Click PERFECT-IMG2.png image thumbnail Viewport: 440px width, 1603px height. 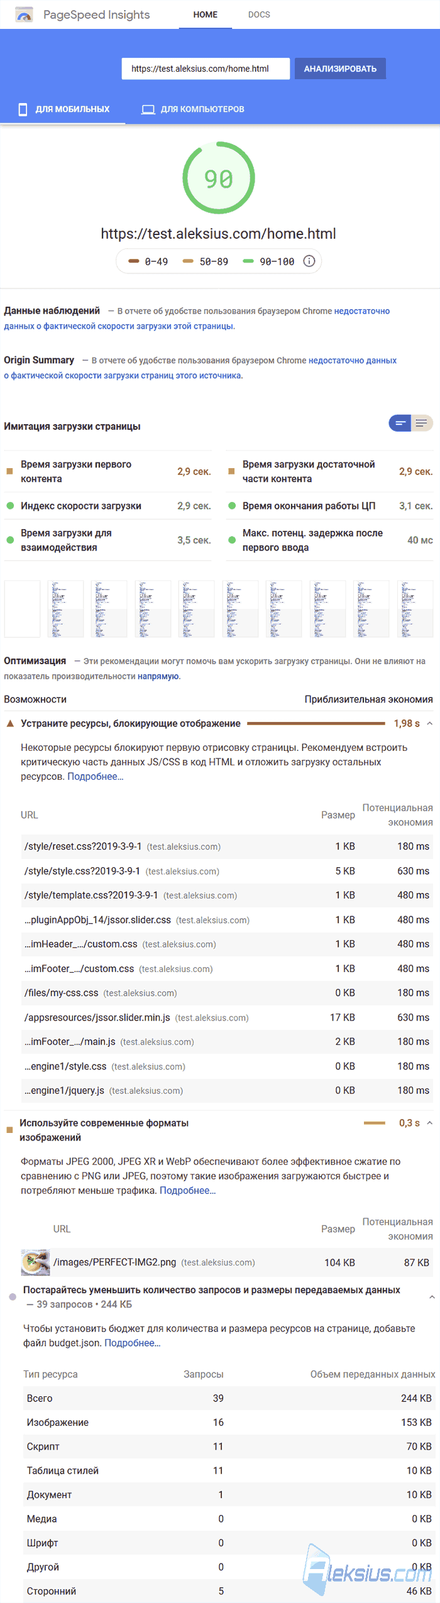click(35, 1262)
